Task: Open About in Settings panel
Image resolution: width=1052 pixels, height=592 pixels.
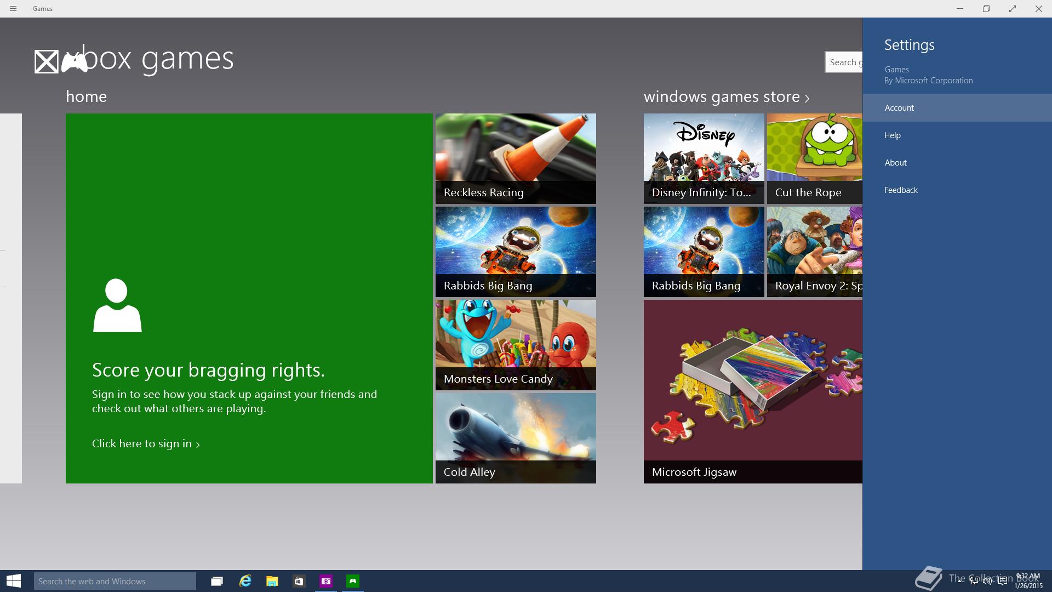Action: coord(895,163)
